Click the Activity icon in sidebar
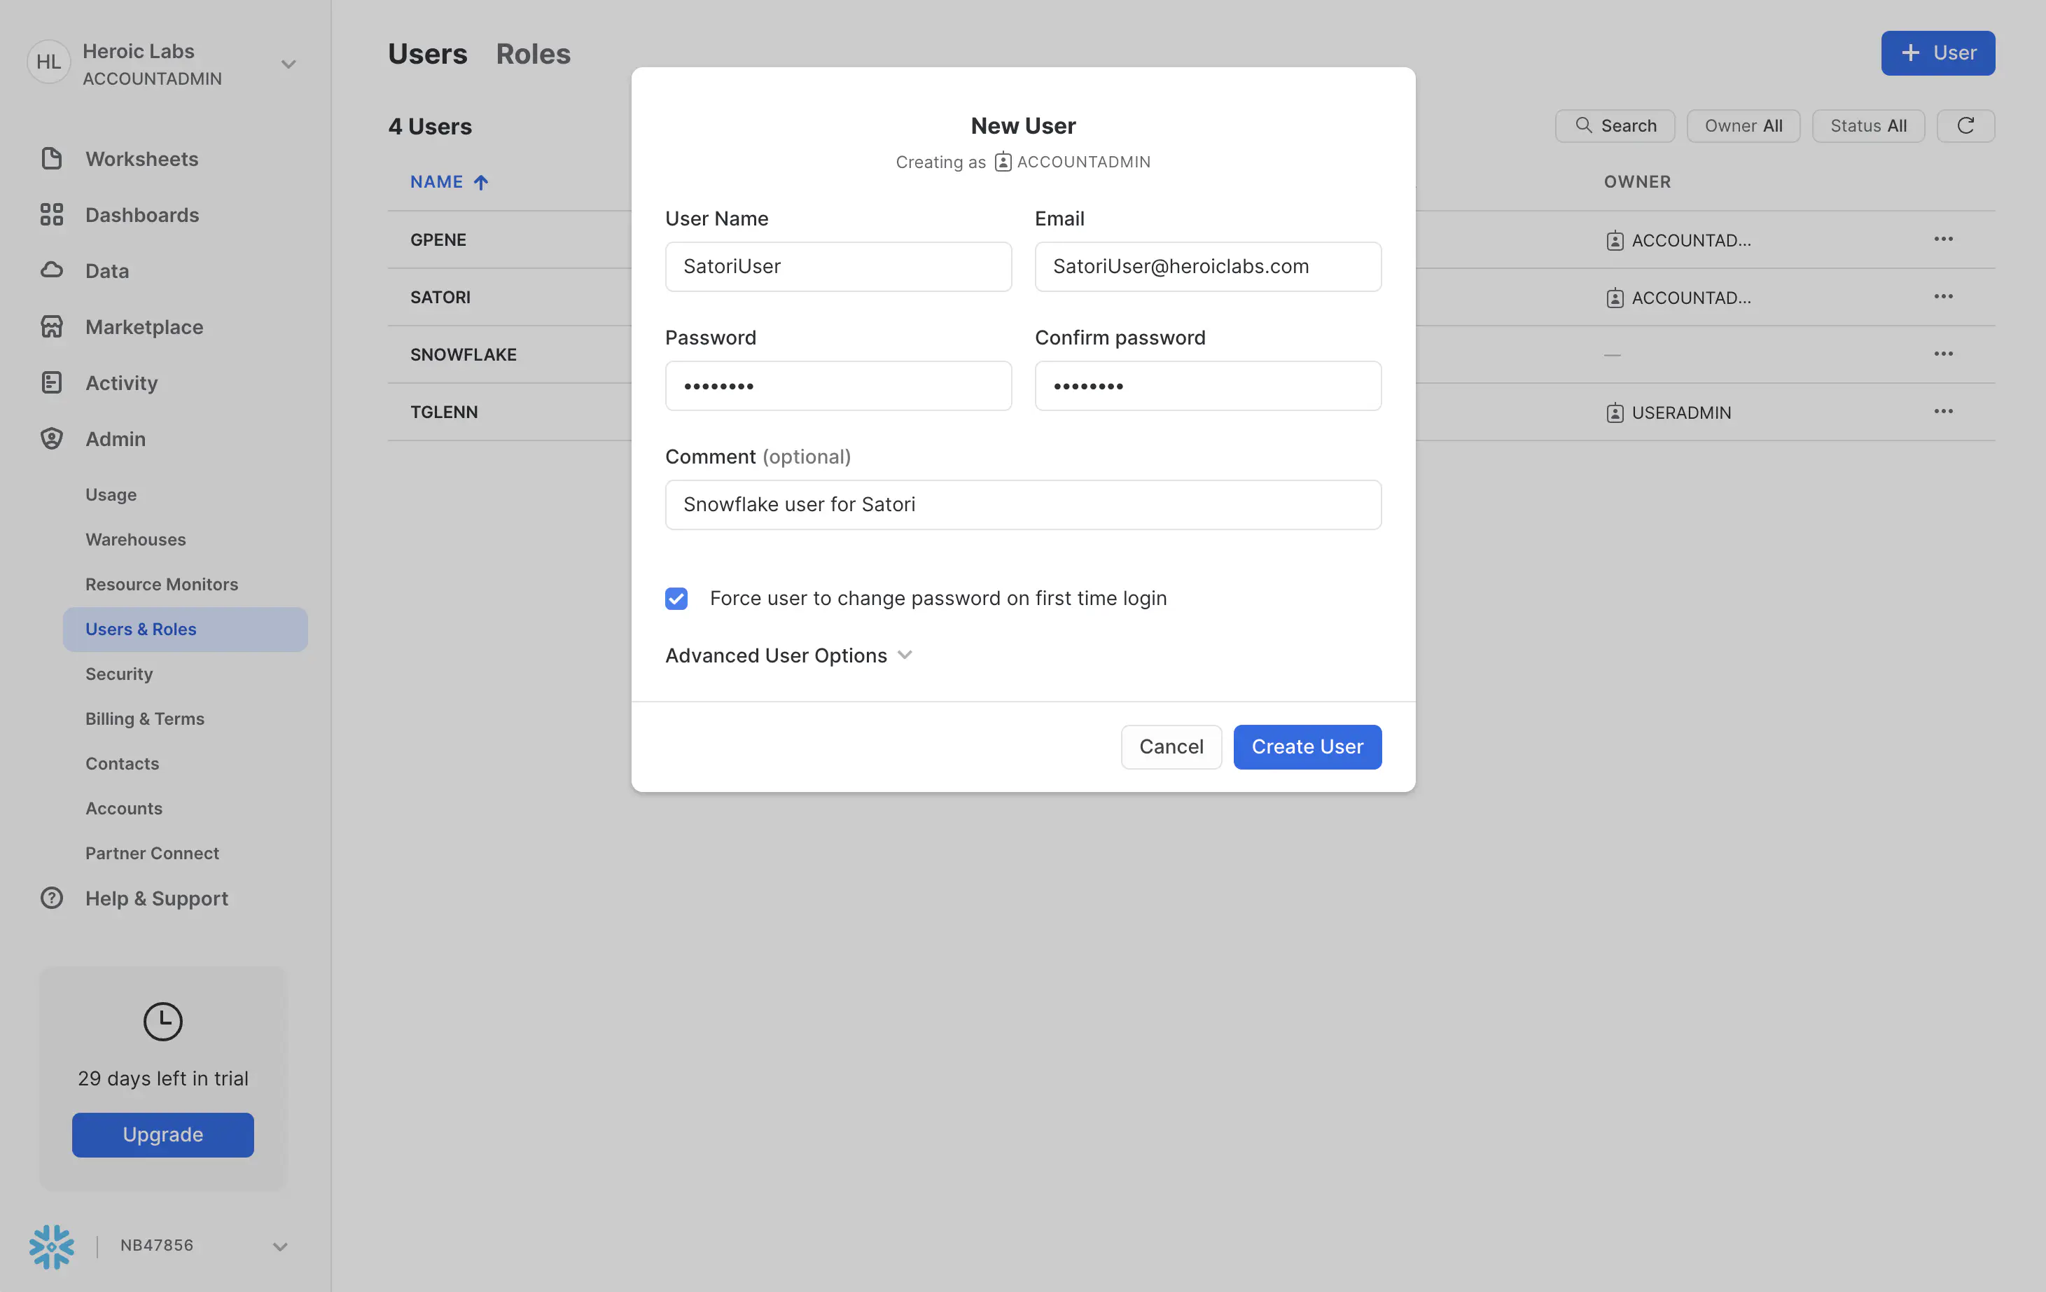The image size is (2046, 1292). coord(50,382)
